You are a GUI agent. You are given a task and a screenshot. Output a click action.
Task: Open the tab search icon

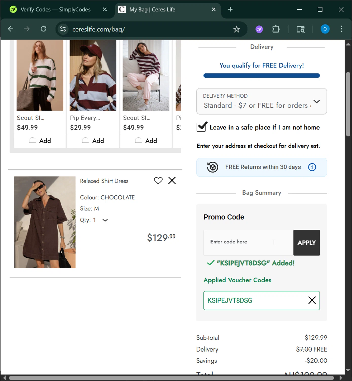tap(301, 29)
